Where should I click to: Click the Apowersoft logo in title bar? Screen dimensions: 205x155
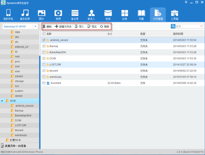(x=3, y=3)
